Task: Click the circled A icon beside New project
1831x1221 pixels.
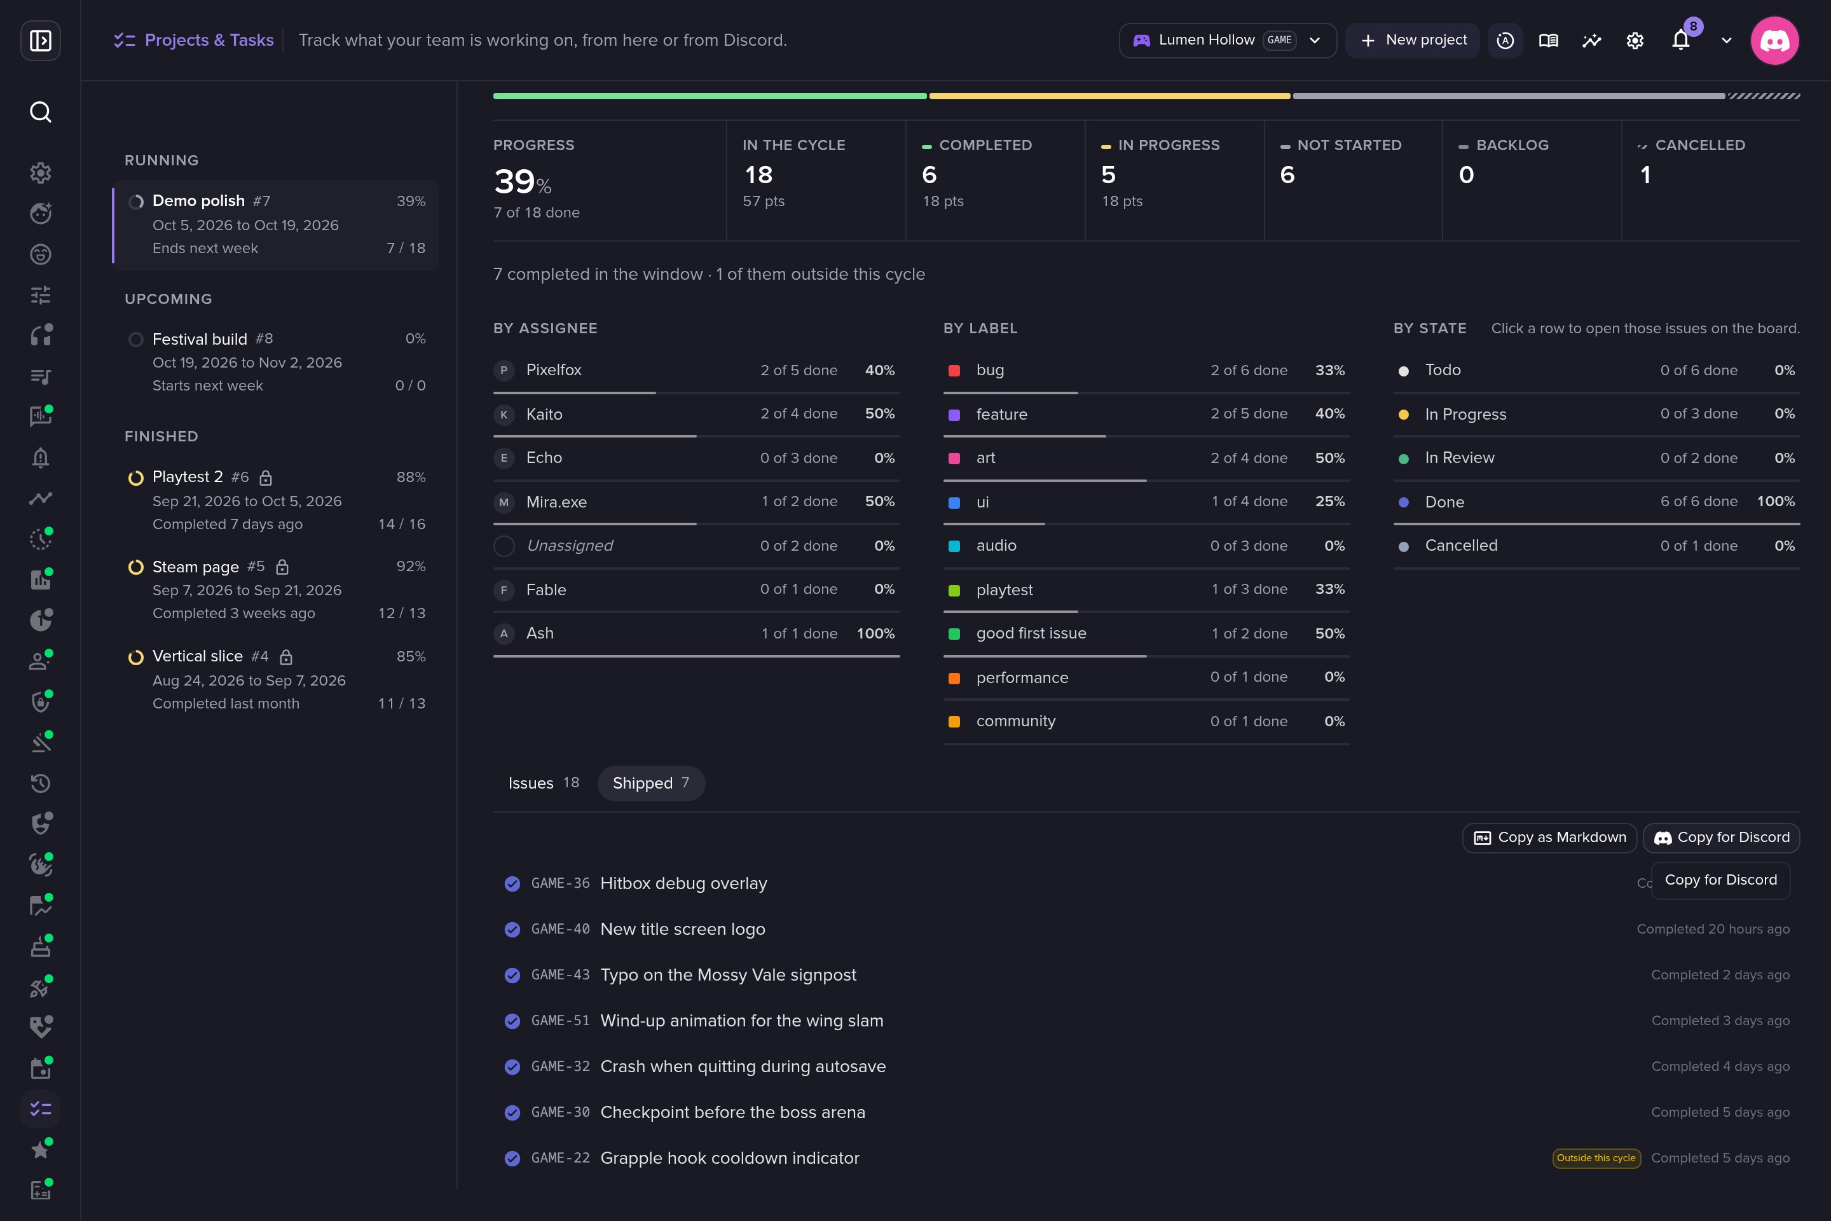Action: click(x=1505, y=41)
